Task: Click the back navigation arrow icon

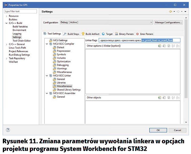Action: (171, 11)
